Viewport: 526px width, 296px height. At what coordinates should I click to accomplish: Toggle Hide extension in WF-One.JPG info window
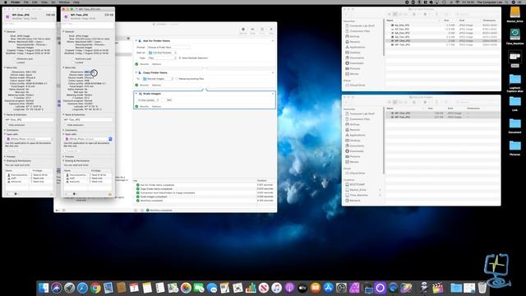point(7,125)
